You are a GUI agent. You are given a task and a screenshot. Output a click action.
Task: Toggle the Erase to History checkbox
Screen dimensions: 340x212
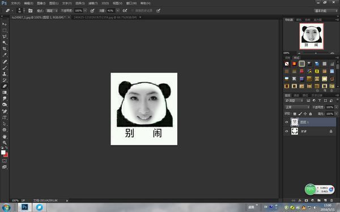click(x=132, y=11)
